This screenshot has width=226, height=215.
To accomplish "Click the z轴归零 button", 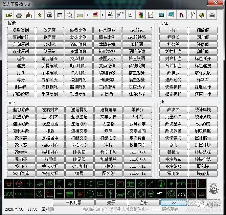I will pos(107,80).
